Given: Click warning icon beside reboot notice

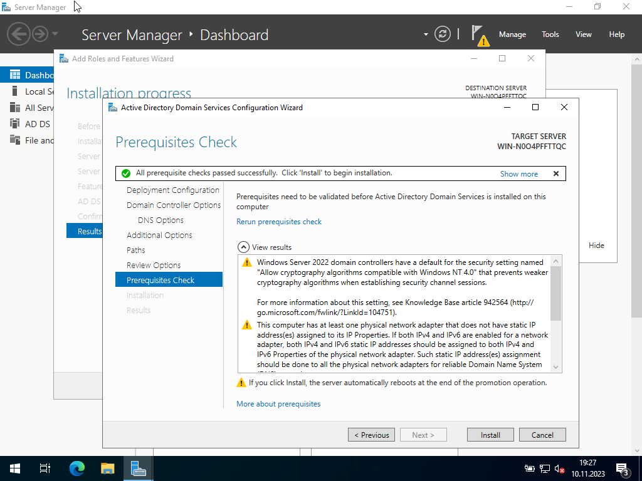Looking at the screenshot, I should point(241,383).
